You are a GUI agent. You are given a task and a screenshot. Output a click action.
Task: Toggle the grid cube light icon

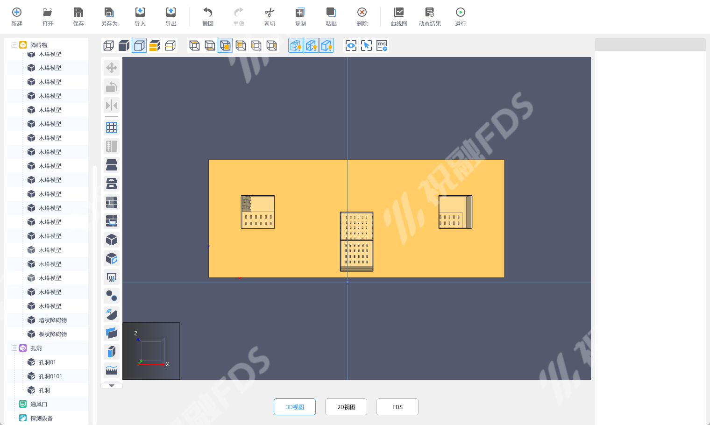coord(296,45)
